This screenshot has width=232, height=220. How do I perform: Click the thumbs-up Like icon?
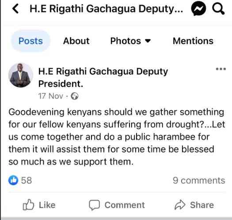coord(28,205)
